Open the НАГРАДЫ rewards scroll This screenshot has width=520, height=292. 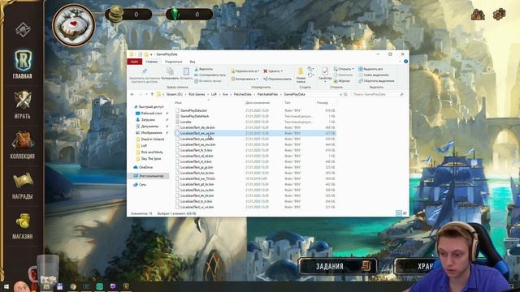pos(22,186)
